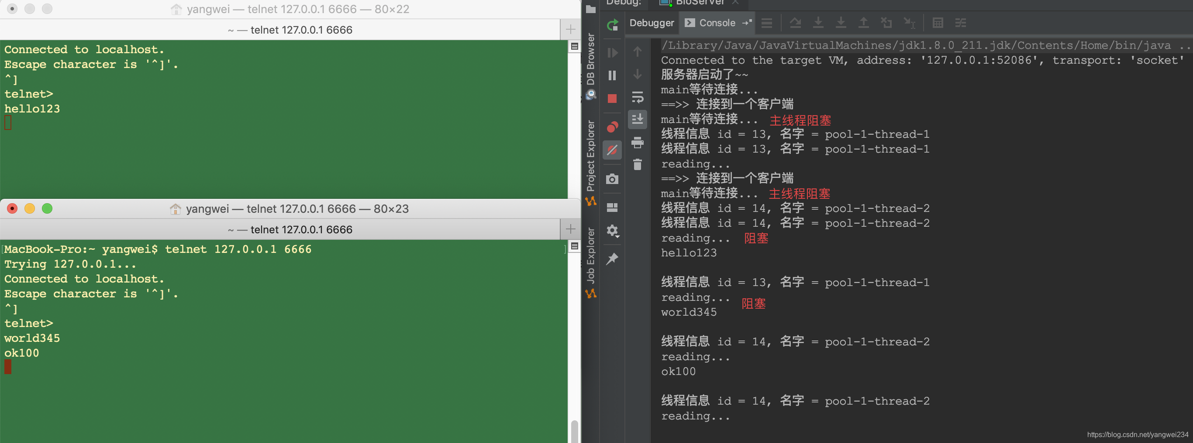Toggle Mute Breakpoints button
1193x443 pixels.
tap(612, 150)
